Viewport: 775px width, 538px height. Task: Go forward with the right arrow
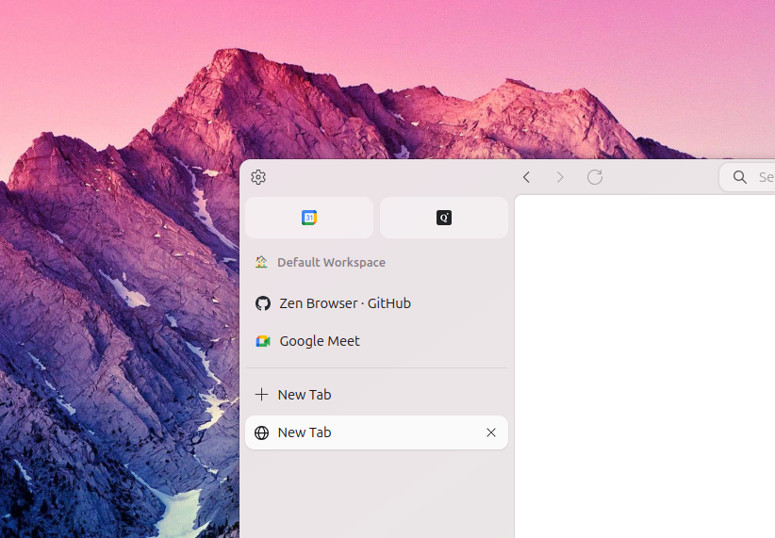coord(560,177)
